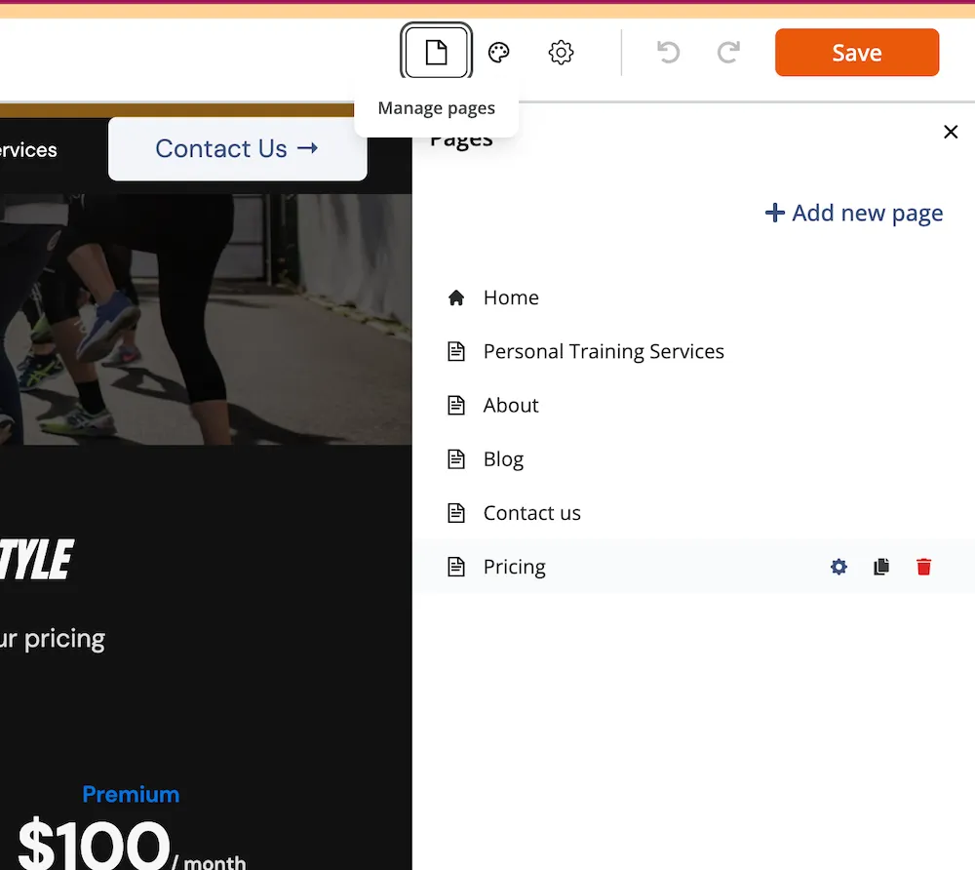Duplicate the Pricing page
This screenshot has width=975, height=870.
pos(881,567)
